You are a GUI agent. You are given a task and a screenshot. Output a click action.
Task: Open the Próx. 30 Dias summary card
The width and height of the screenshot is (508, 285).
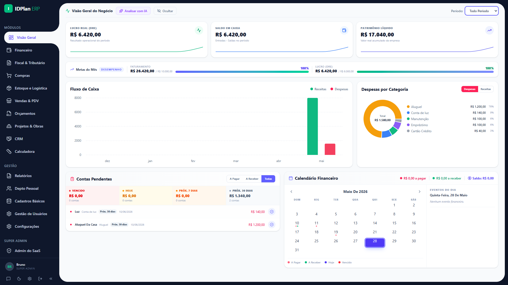(253, 196)
